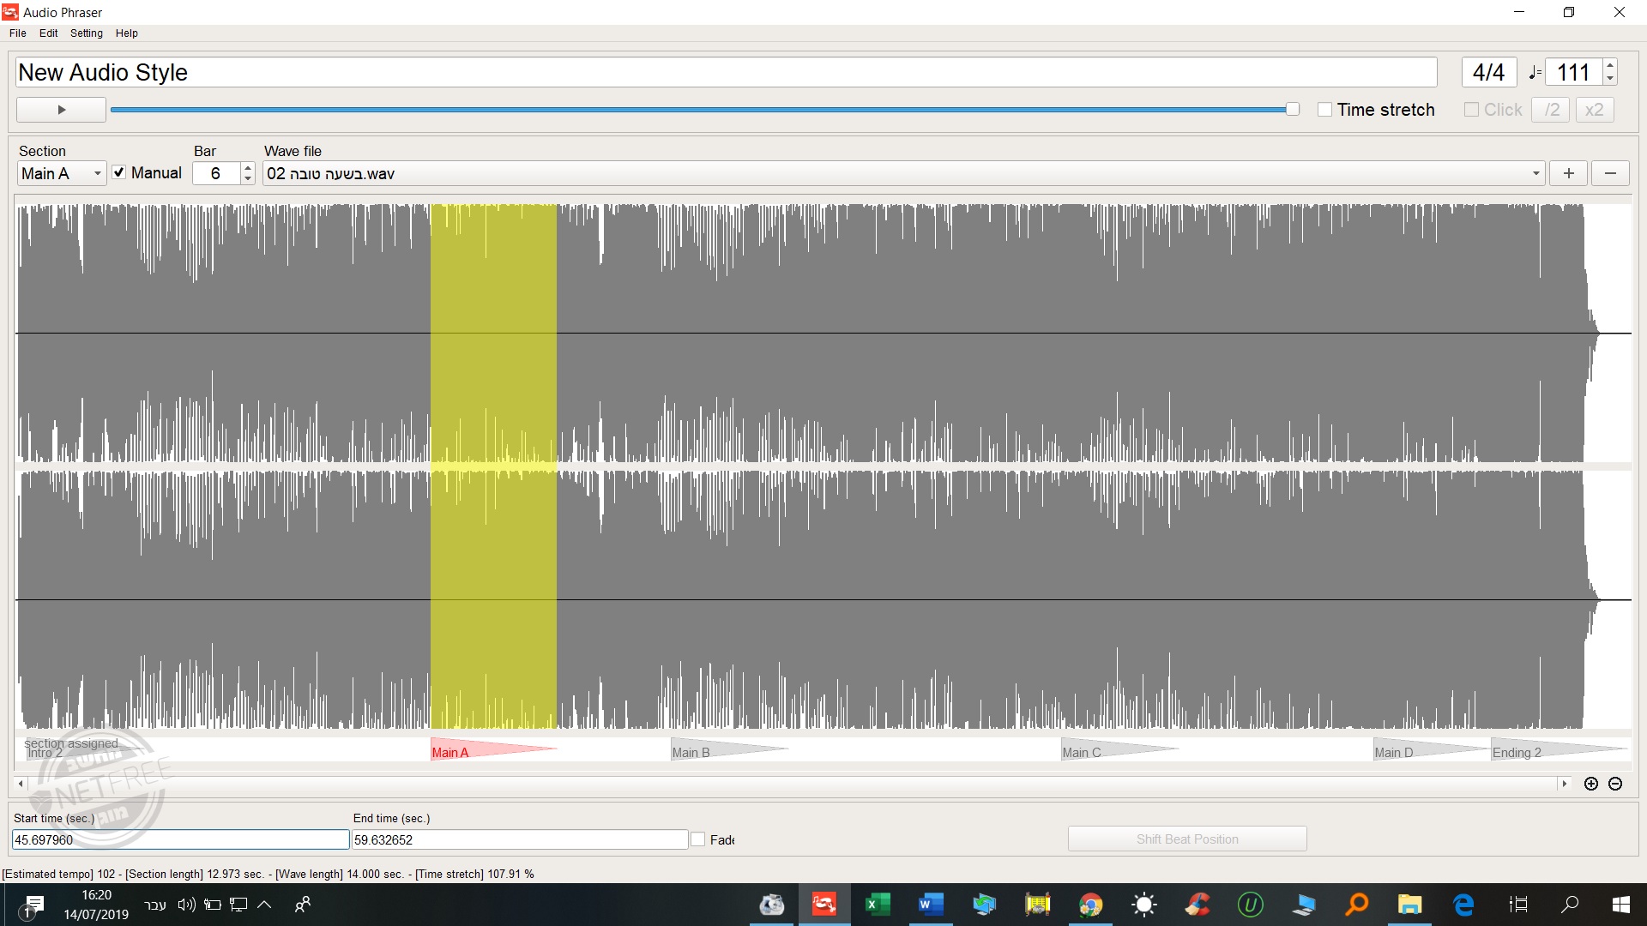Increase the tempo value with up arrow
The height and width of the screenshot is (926, 1647).
click(1610, 66)
